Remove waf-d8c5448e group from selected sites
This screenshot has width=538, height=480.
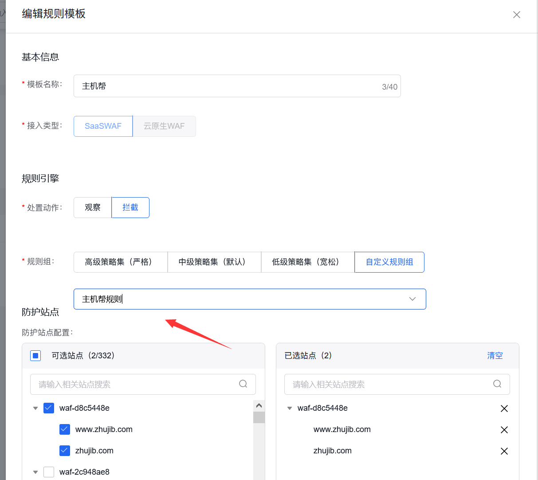(504, 408)
